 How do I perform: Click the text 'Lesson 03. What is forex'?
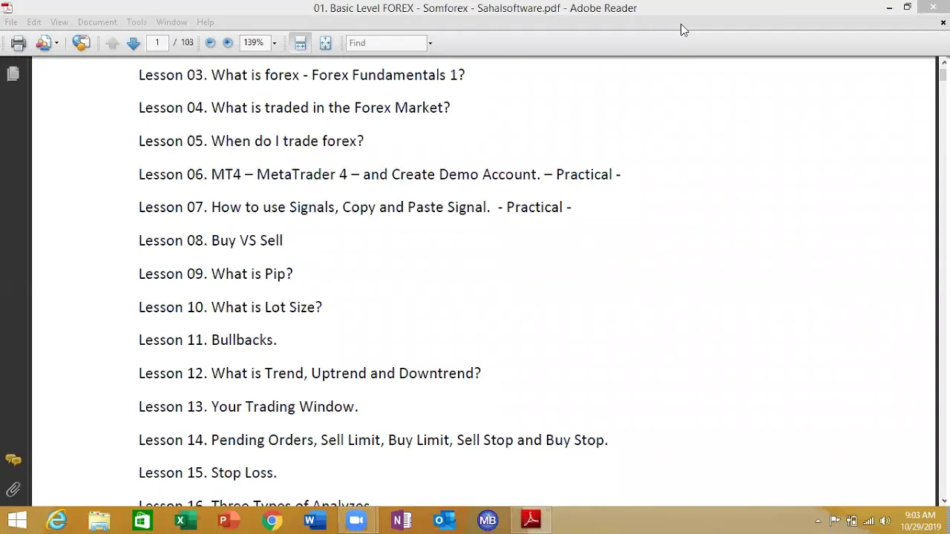[219, 75]
